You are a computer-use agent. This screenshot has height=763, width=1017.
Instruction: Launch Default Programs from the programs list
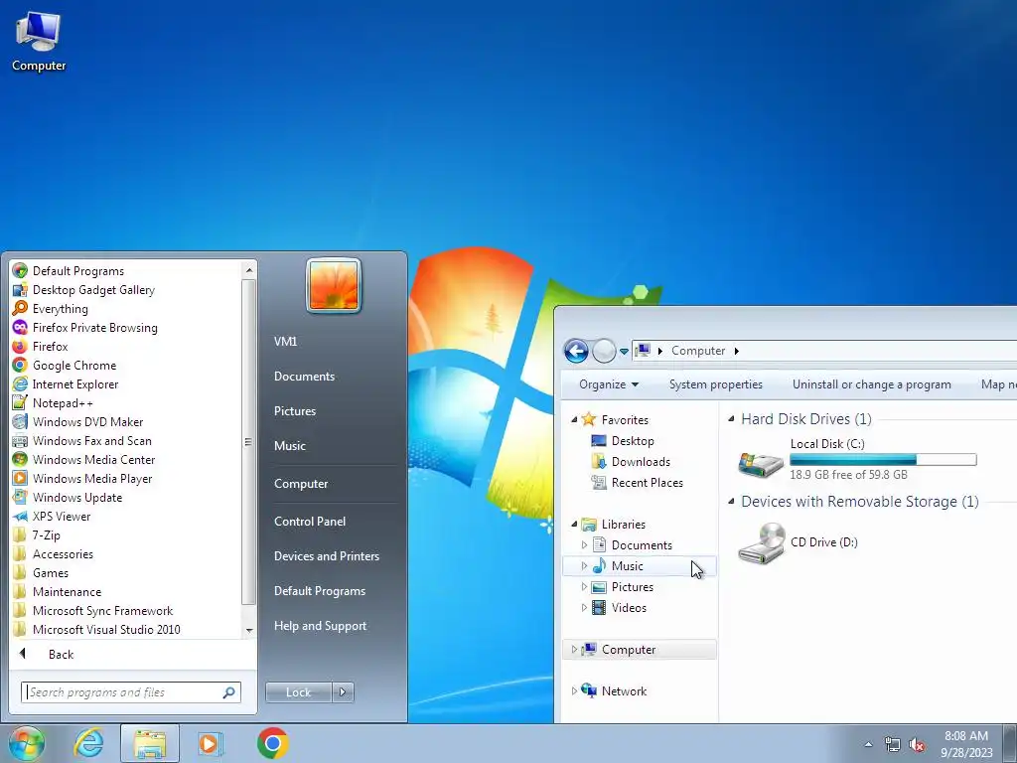77,271
